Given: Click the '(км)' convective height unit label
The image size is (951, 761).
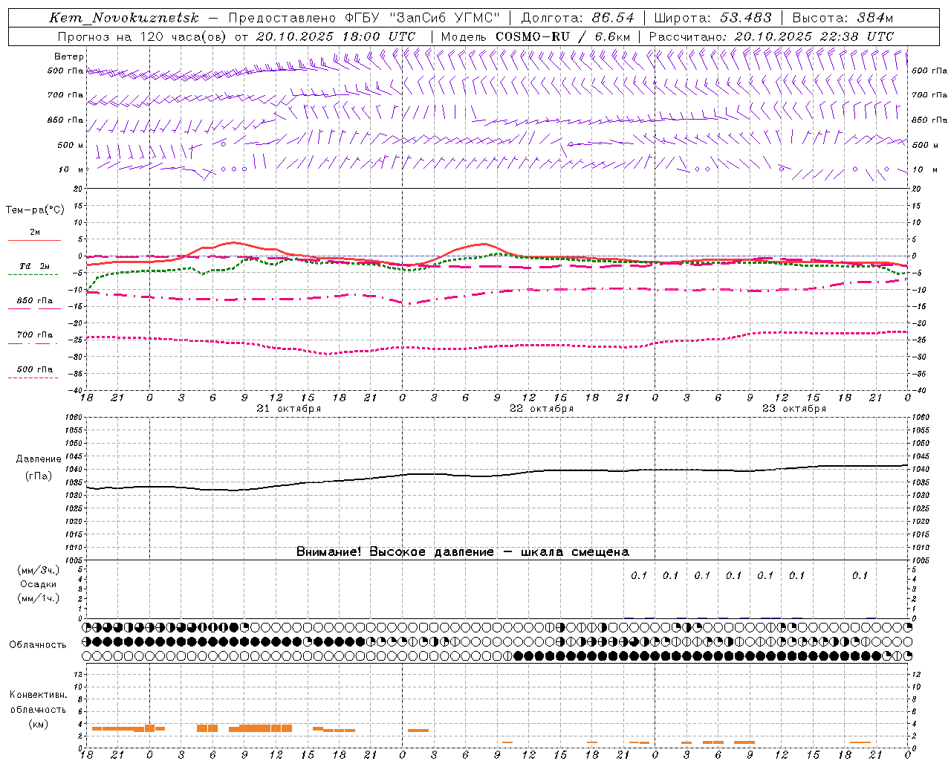Looking at the screenshot, I should pos(39,724).
